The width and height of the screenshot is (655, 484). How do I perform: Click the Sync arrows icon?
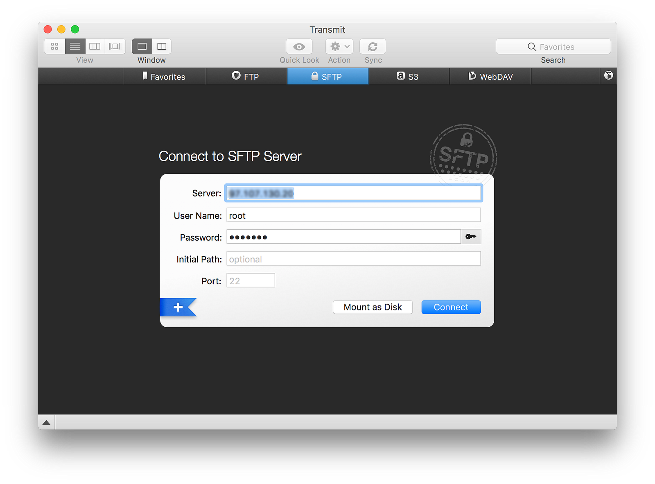[x=373, y=47]
